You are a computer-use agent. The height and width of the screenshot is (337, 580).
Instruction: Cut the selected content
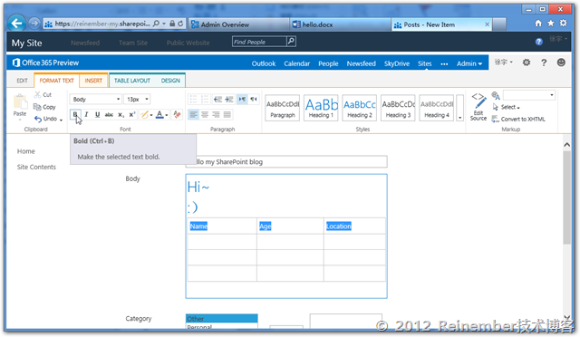pos(43,95)
